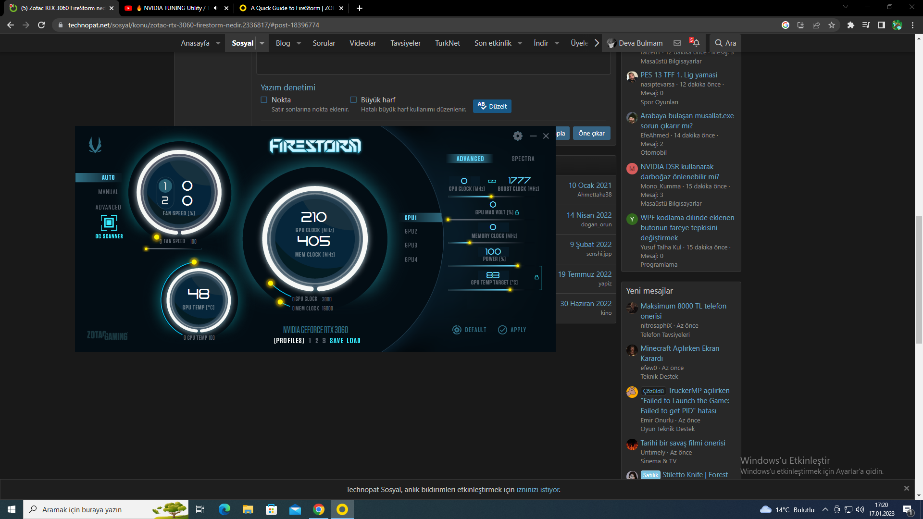Screen dimensions: 923x519
Task: Click the GPU/boost clock link icon
Action: tap(492, 181)
